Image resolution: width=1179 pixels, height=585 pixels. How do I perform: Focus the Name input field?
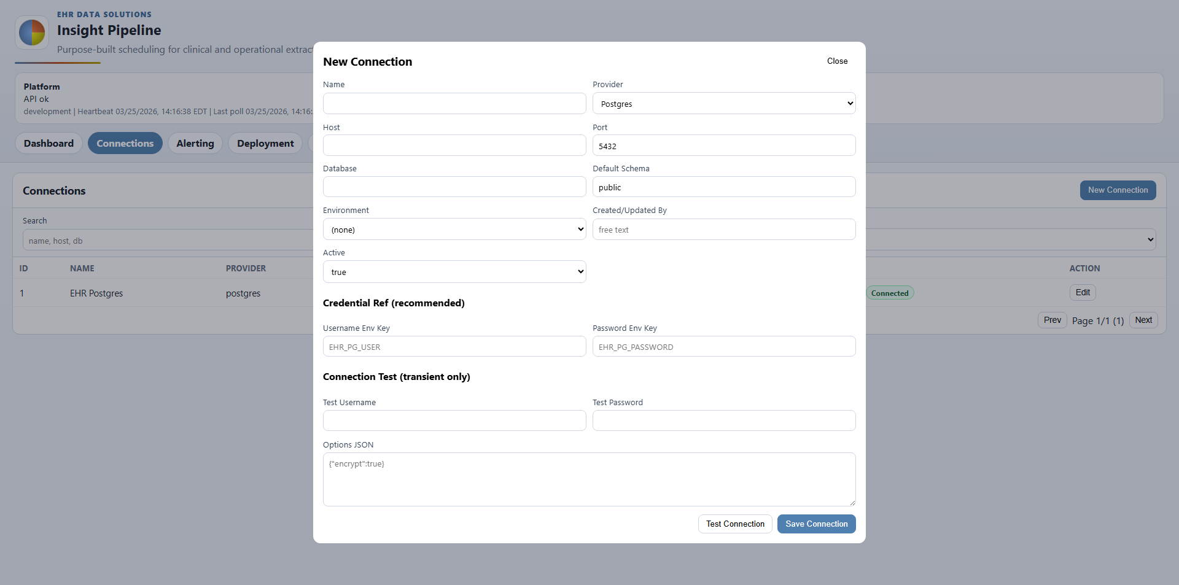click(x=454, y=103)
